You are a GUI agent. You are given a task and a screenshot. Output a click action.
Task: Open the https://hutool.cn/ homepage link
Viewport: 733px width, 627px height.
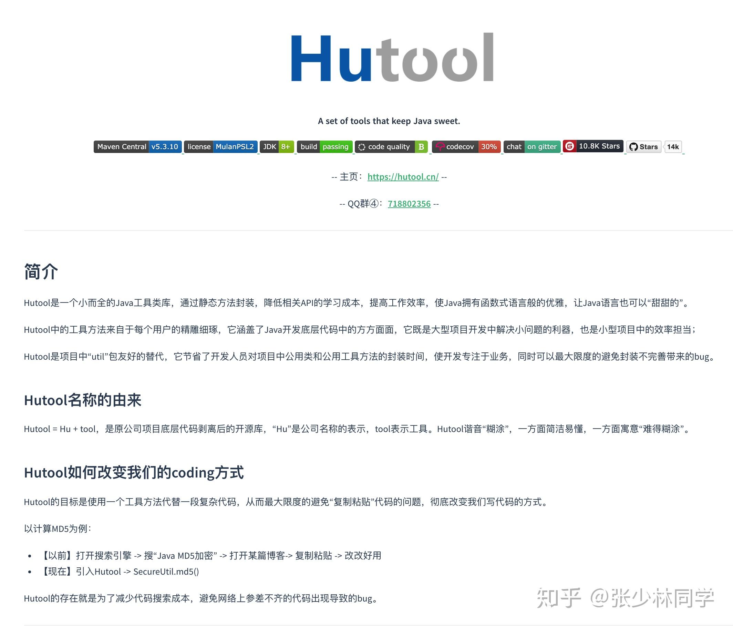click(x=403, y=177)
